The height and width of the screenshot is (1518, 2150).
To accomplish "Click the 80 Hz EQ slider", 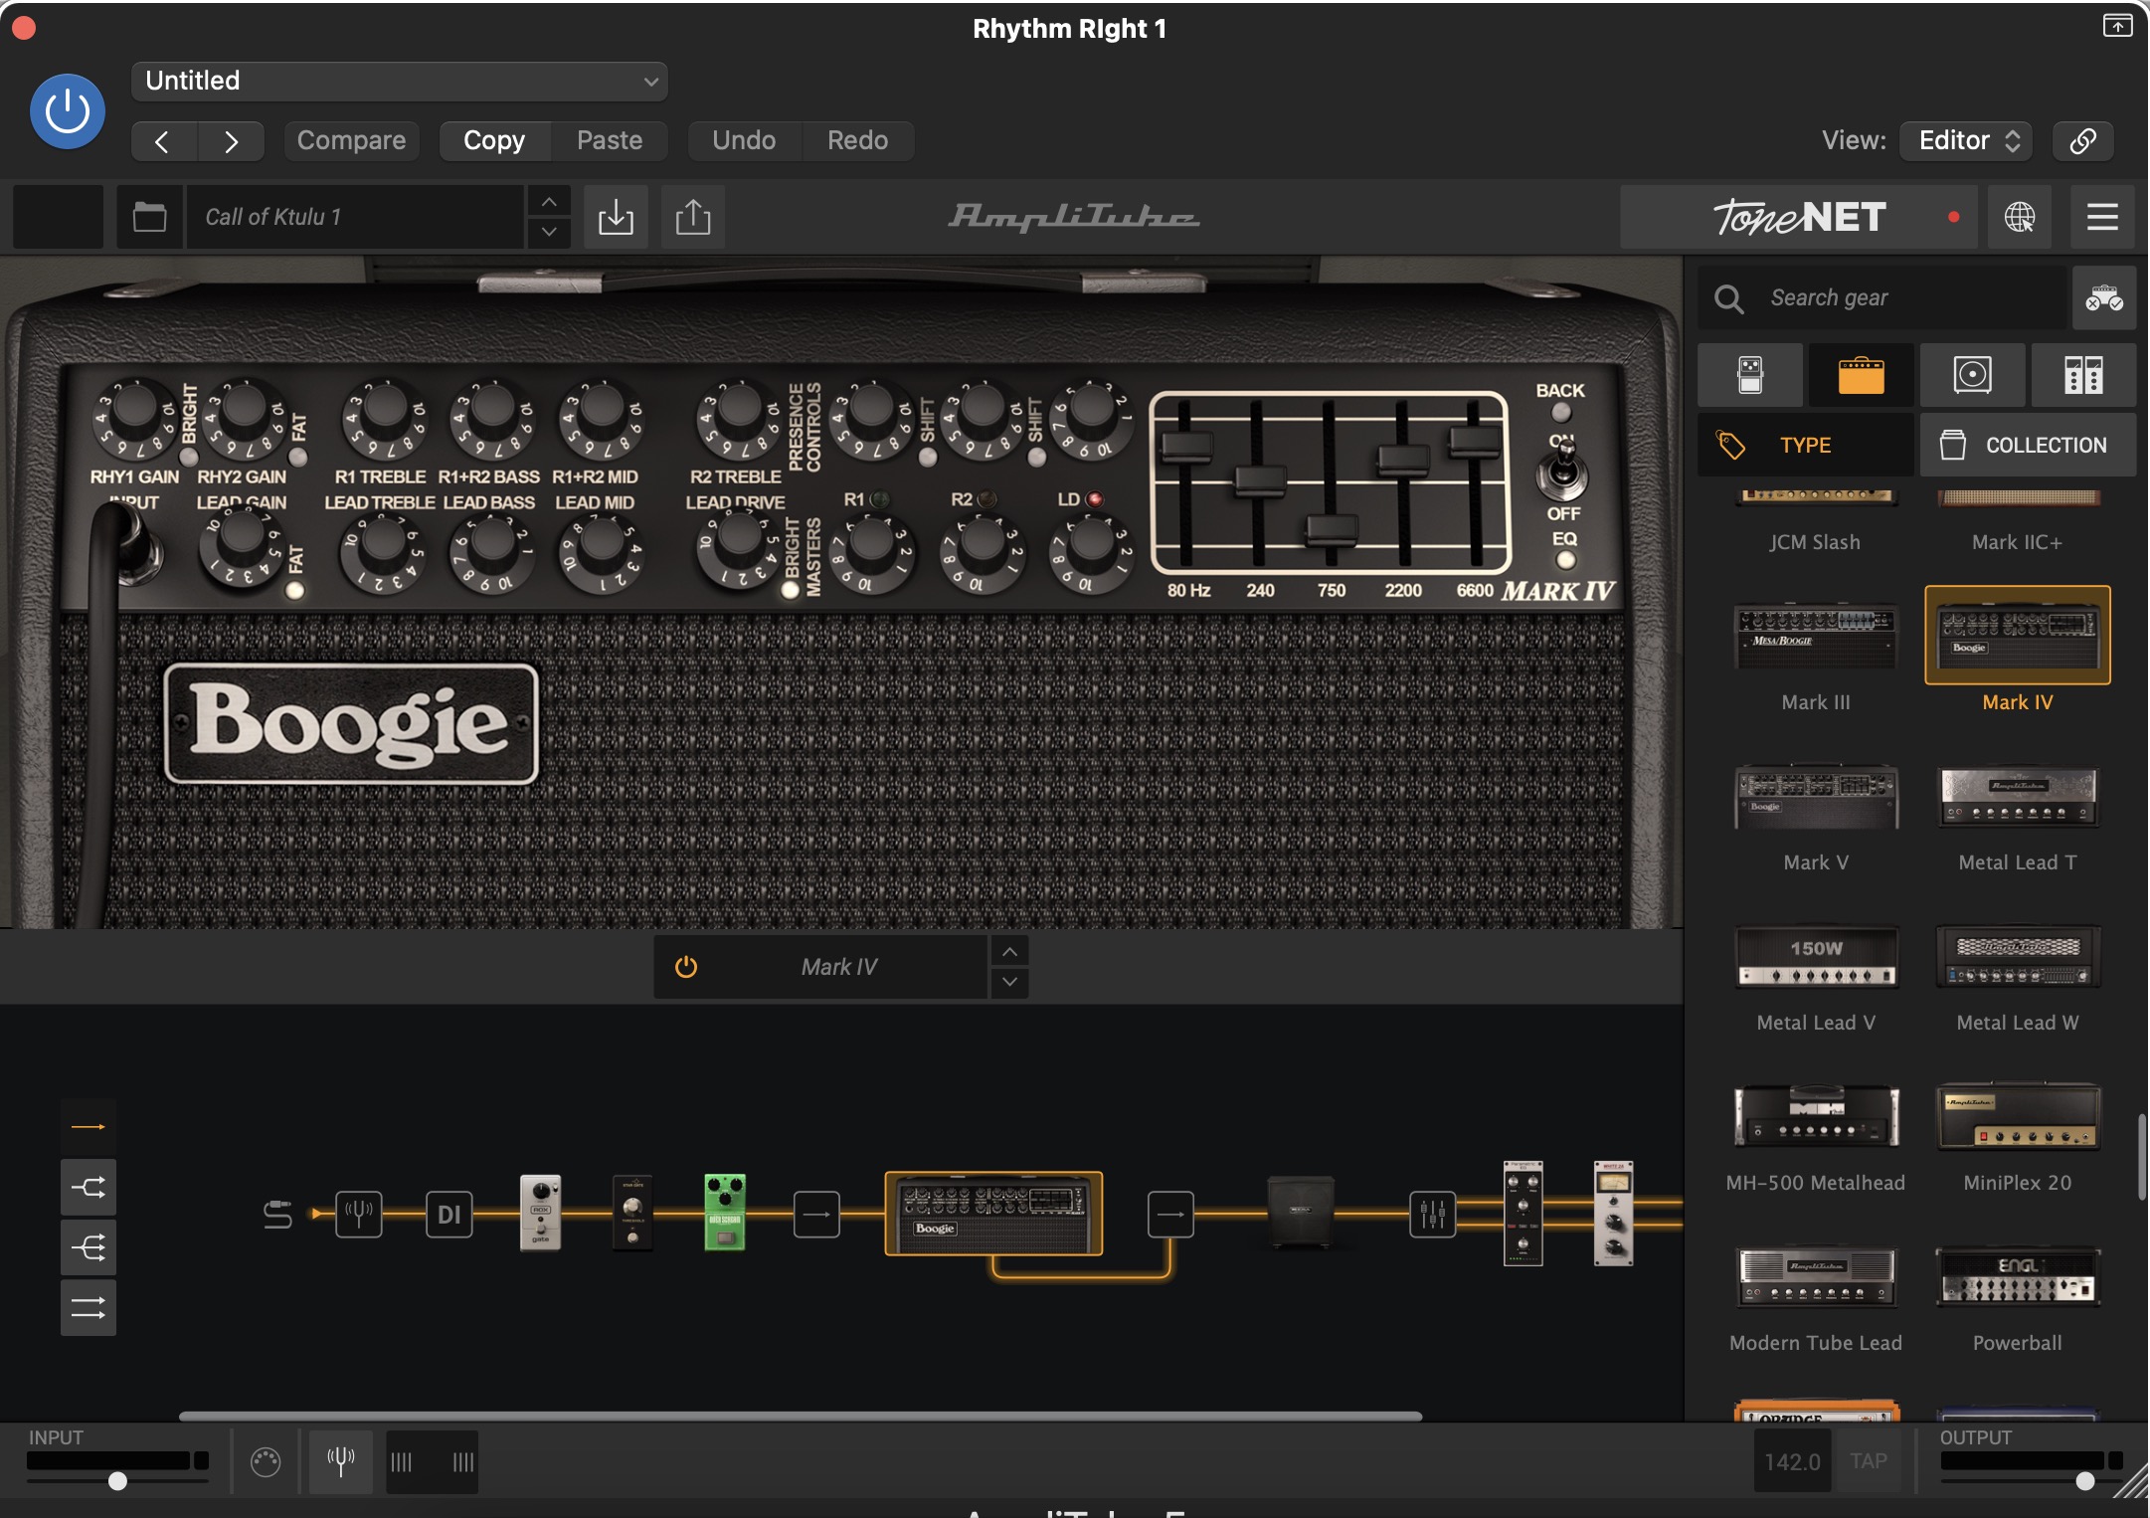I will pyautogui.click(x=1186, y=446).
